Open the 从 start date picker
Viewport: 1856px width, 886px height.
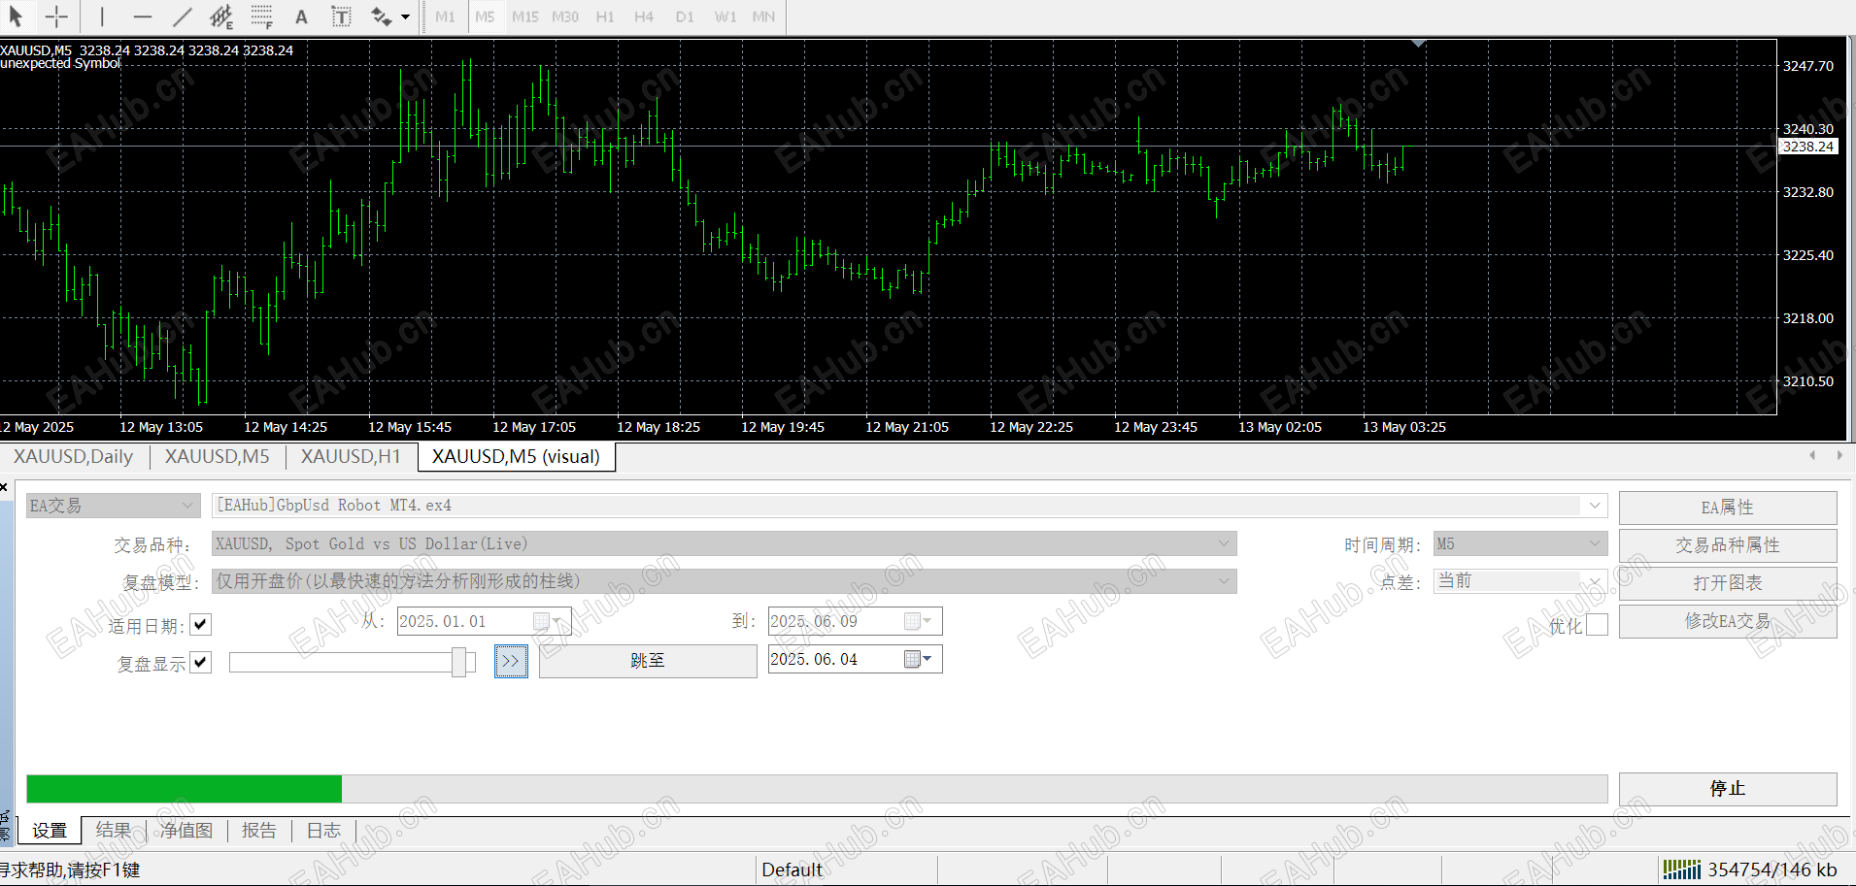548,621
